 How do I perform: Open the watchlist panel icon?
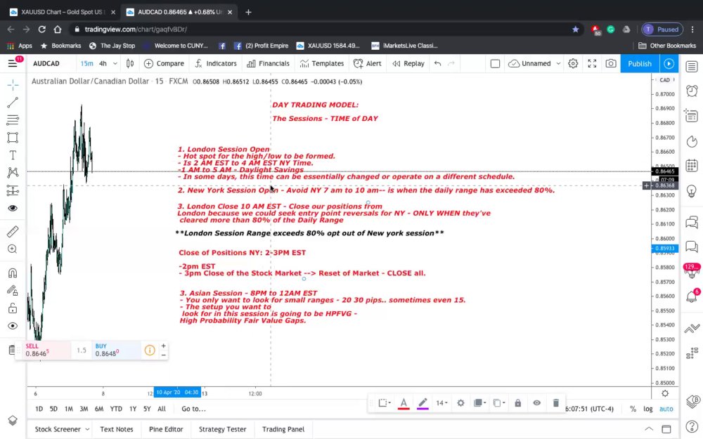pyautogui.click(x=692, y=67)
